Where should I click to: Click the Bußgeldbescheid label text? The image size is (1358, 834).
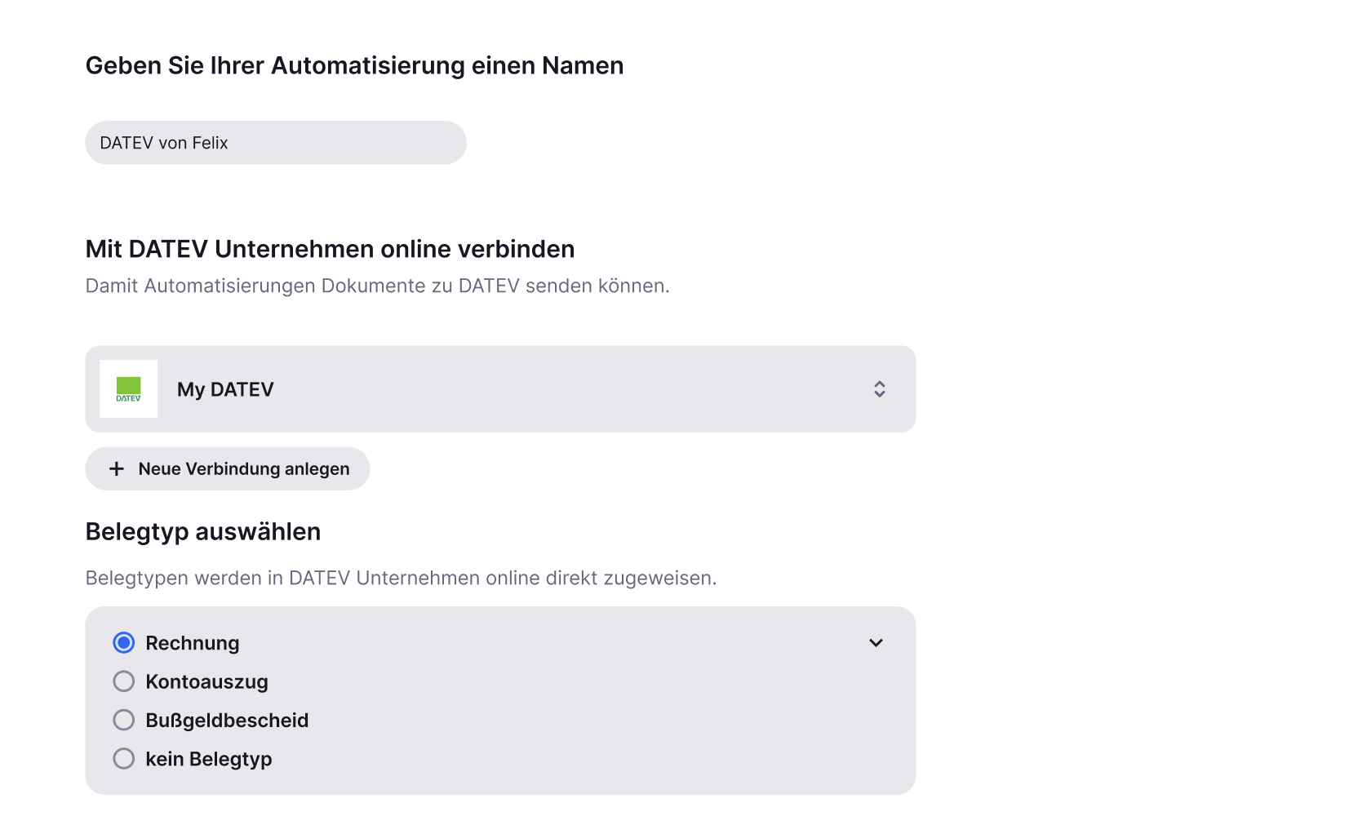[227, 720]
